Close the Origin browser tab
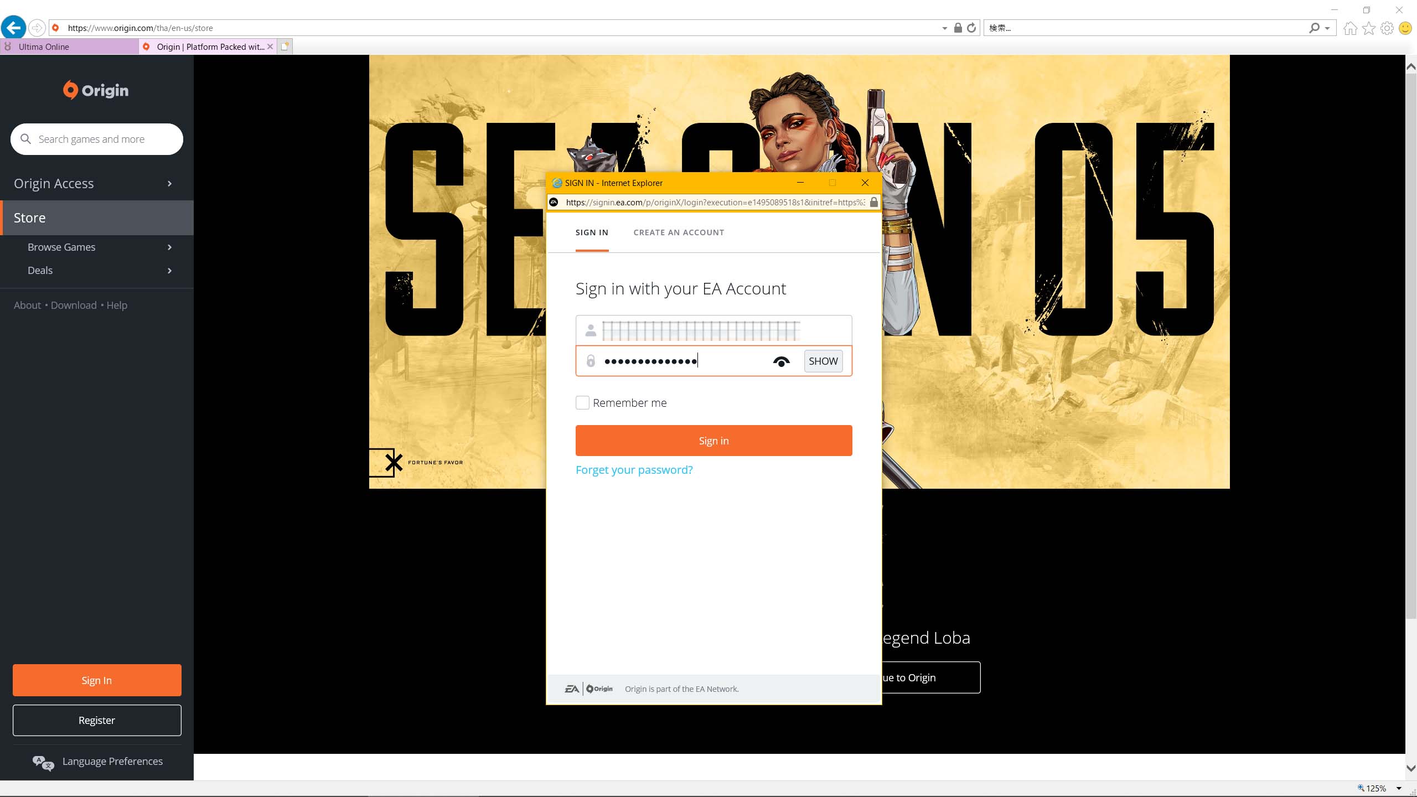This screenshot has height=797, width=1417. pyautogui.click(x=270, y=46)
